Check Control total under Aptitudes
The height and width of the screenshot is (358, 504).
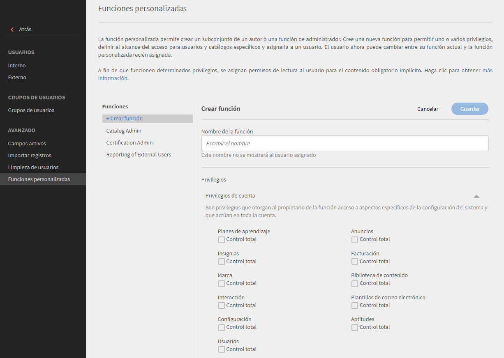[355, 328]
